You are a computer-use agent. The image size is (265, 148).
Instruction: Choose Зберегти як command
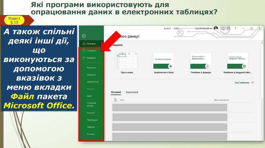[x=92, y=82]
